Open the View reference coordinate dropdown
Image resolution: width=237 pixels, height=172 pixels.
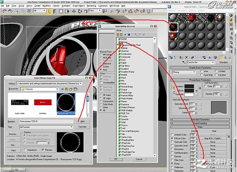click(x=100, y=10)
